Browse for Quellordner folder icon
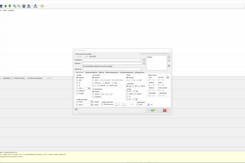Image resolution: width=245 pixels, height=163 pixels. [144, 60]
